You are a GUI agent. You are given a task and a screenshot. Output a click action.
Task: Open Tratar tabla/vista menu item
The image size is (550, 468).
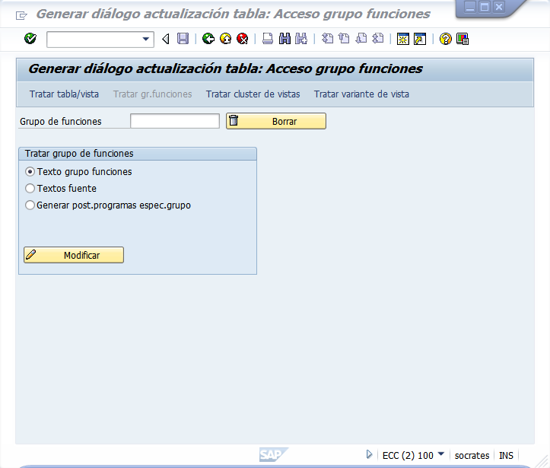pos(64,94)
